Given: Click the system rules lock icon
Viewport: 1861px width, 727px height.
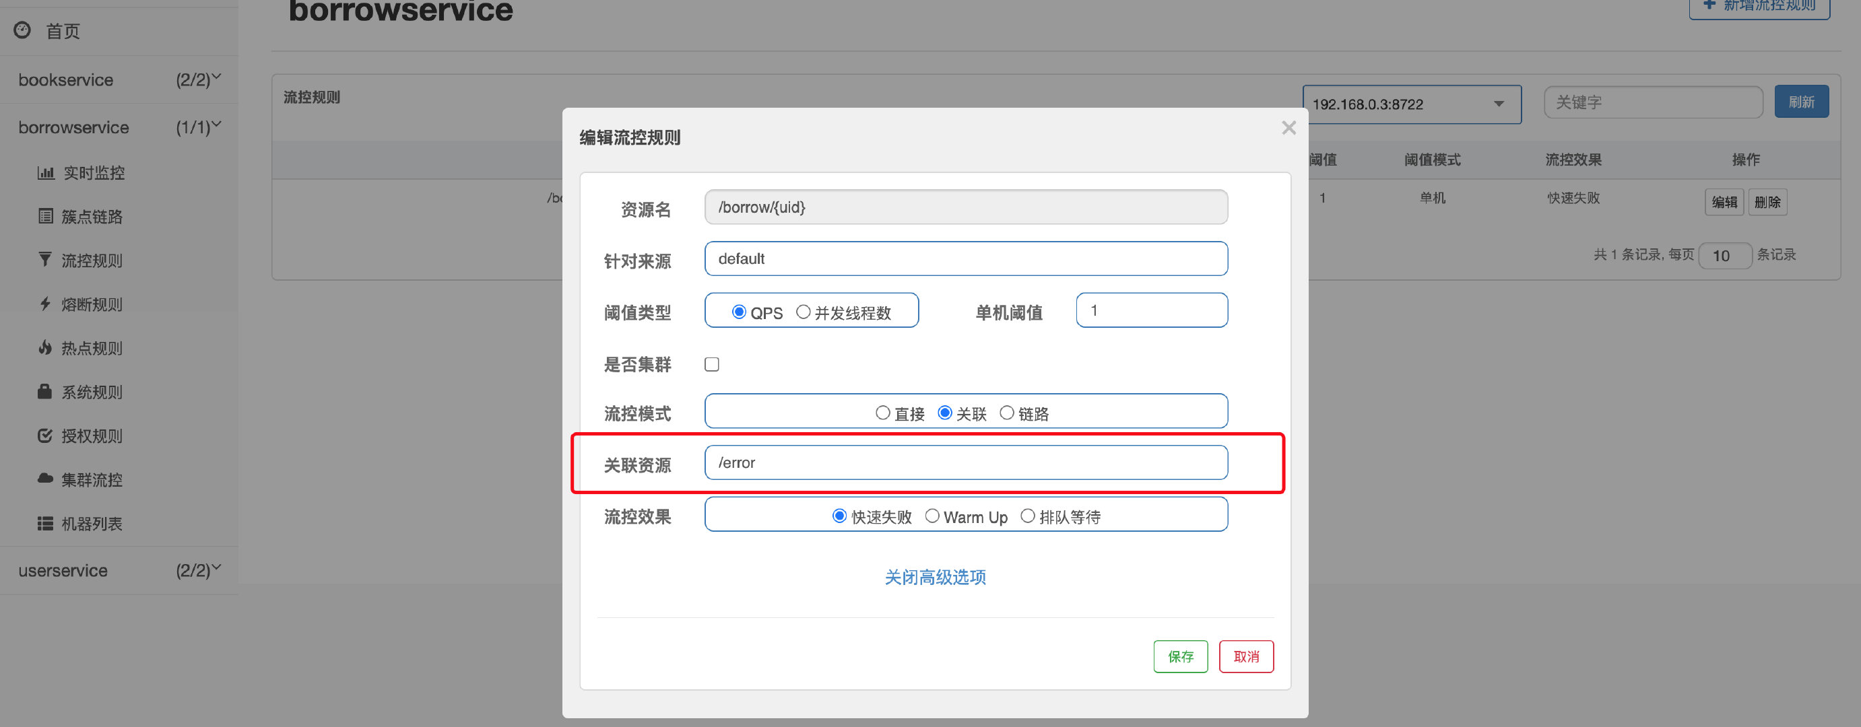Looking at the screenshot, I should [45, 392].
